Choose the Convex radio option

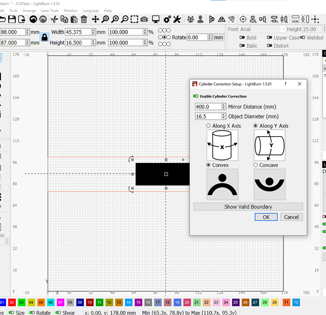click(x=208, y=165)
